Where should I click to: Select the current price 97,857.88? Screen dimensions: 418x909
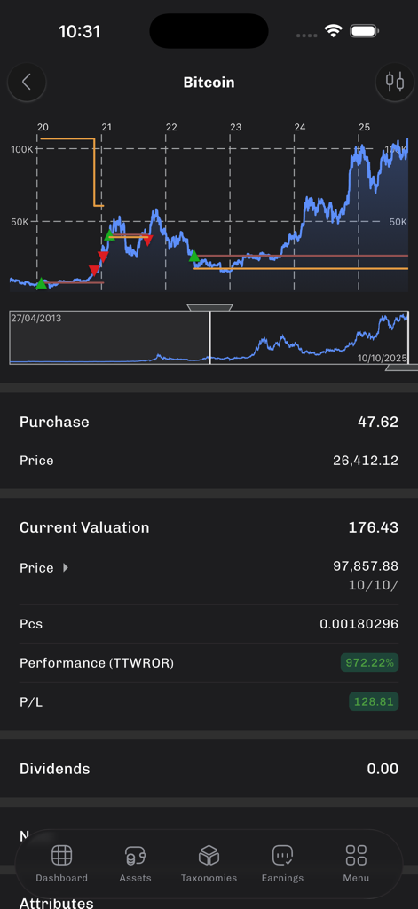[366, 565]
